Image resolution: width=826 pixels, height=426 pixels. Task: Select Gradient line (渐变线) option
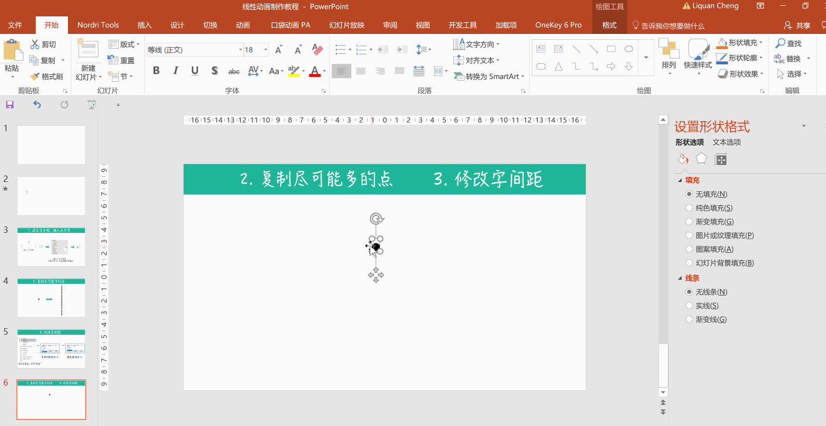706,319
